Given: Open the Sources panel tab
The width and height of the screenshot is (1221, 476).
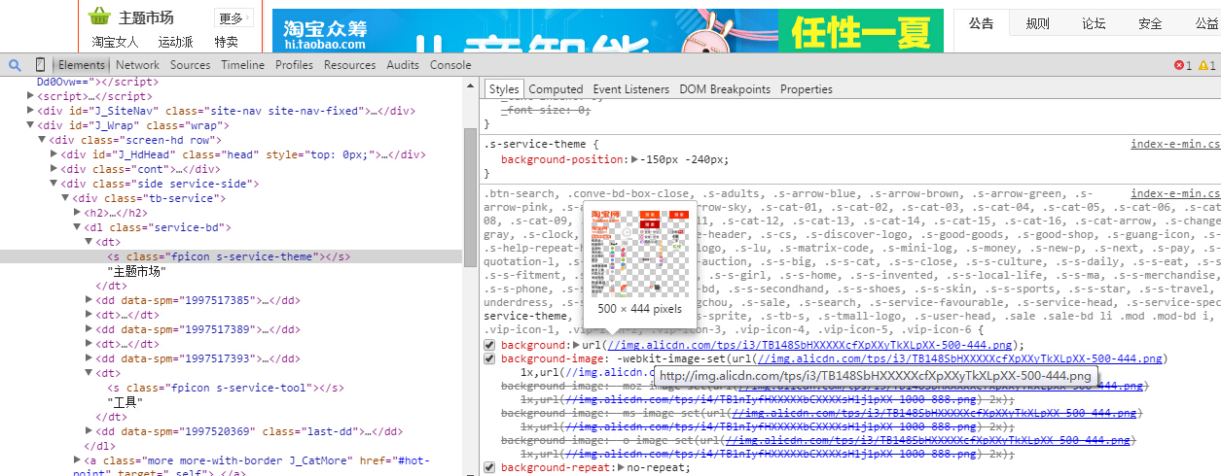Looking at the screenshot, I should (x=190, y=65).
